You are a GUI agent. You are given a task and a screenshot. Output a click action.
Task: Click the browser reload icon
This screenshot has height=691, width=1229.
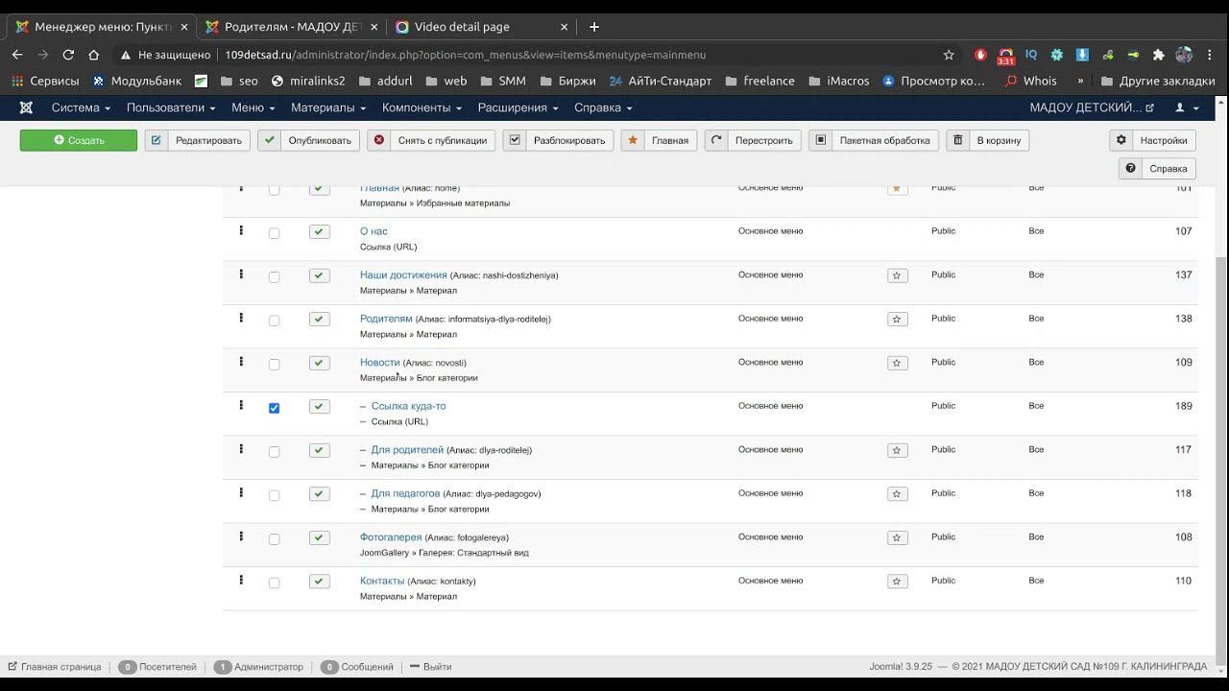tap(68, 55)
